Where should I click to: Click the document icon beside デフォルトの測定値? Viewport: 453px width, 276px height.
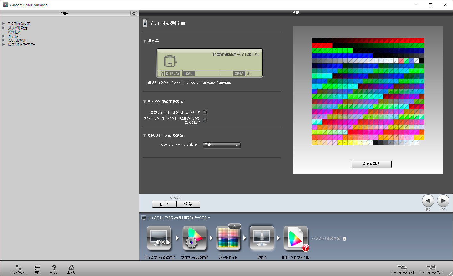(145, 23)
